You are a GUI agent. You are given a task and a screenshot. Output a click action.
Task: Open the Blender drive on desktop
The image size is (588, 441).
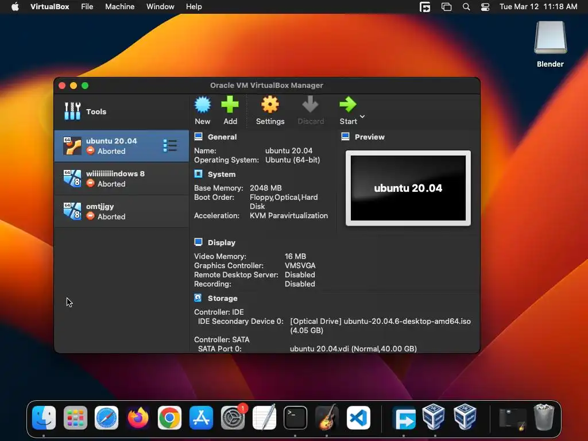pos(550,44)
